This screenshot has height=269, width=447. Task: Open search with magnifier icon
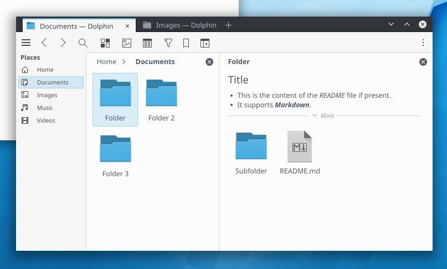pos(83,43)
